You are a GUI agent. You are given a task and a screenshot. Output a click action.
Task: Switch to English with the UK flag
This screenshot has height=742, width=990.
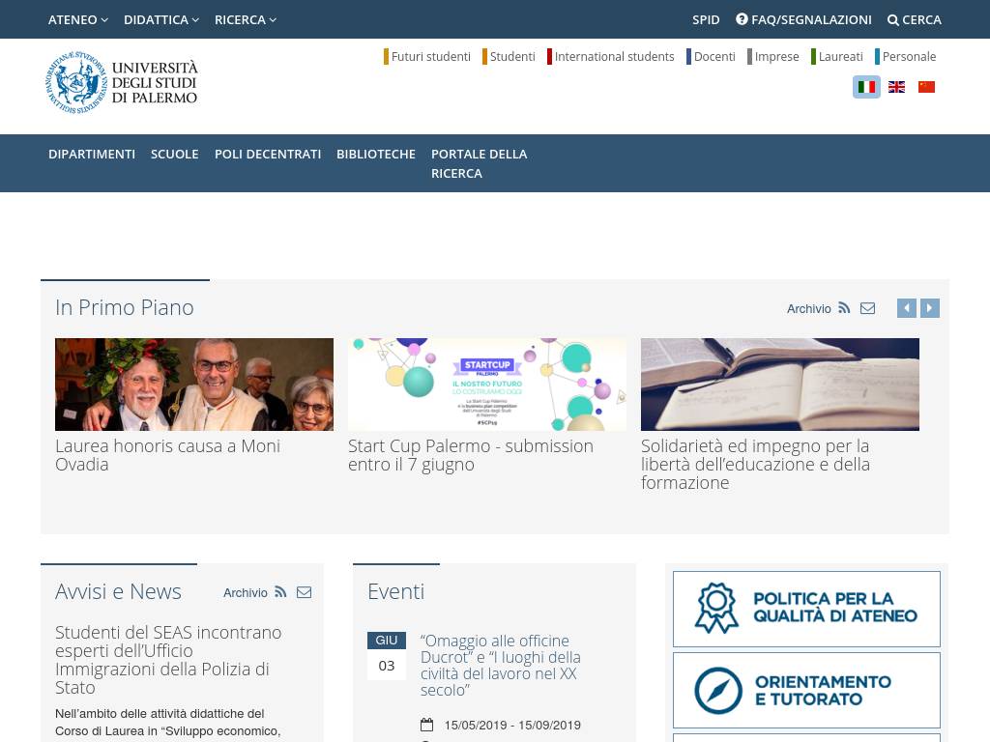896,87
